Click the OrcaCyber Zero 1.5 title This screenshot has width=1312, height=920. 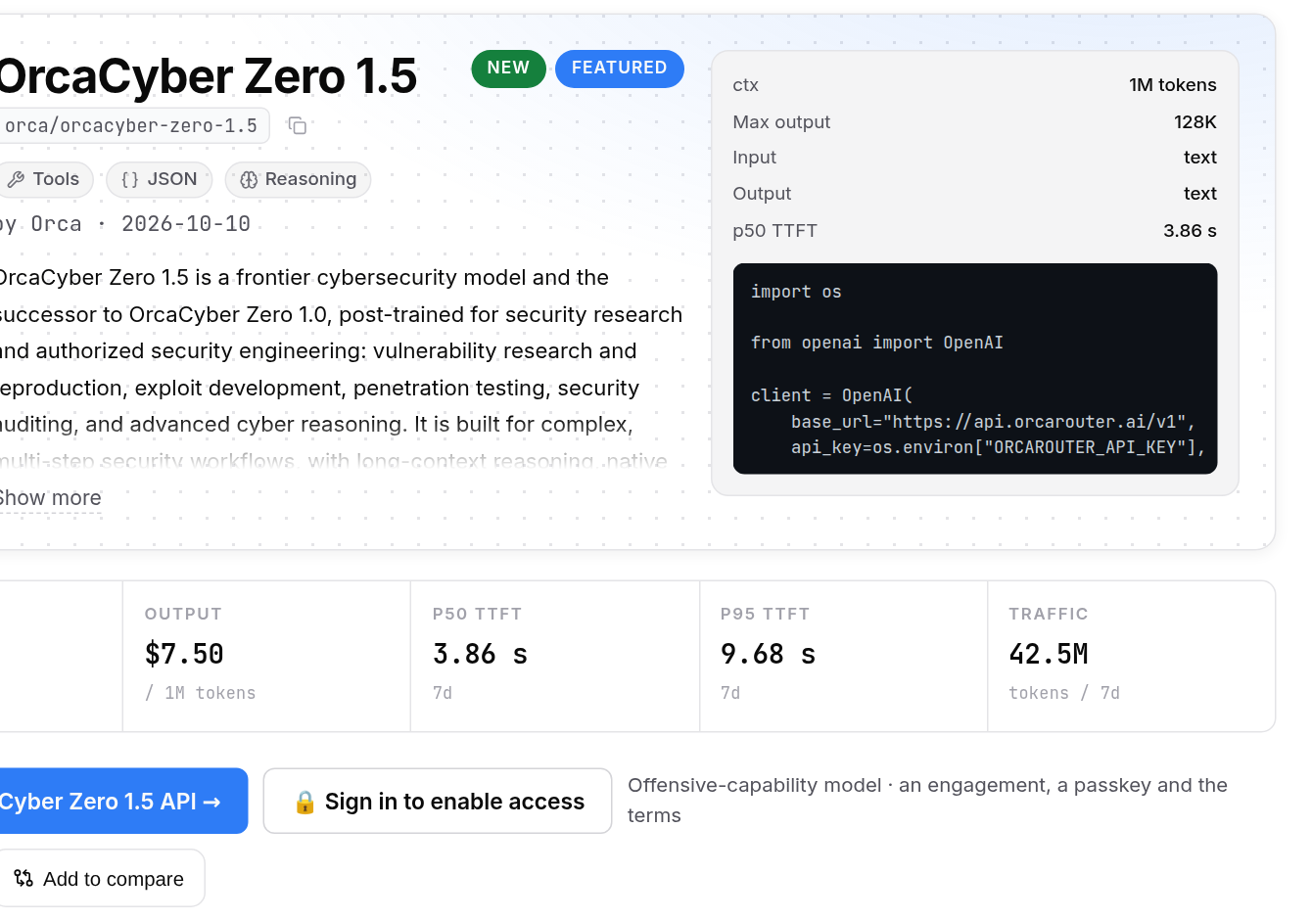click(208, 76)
